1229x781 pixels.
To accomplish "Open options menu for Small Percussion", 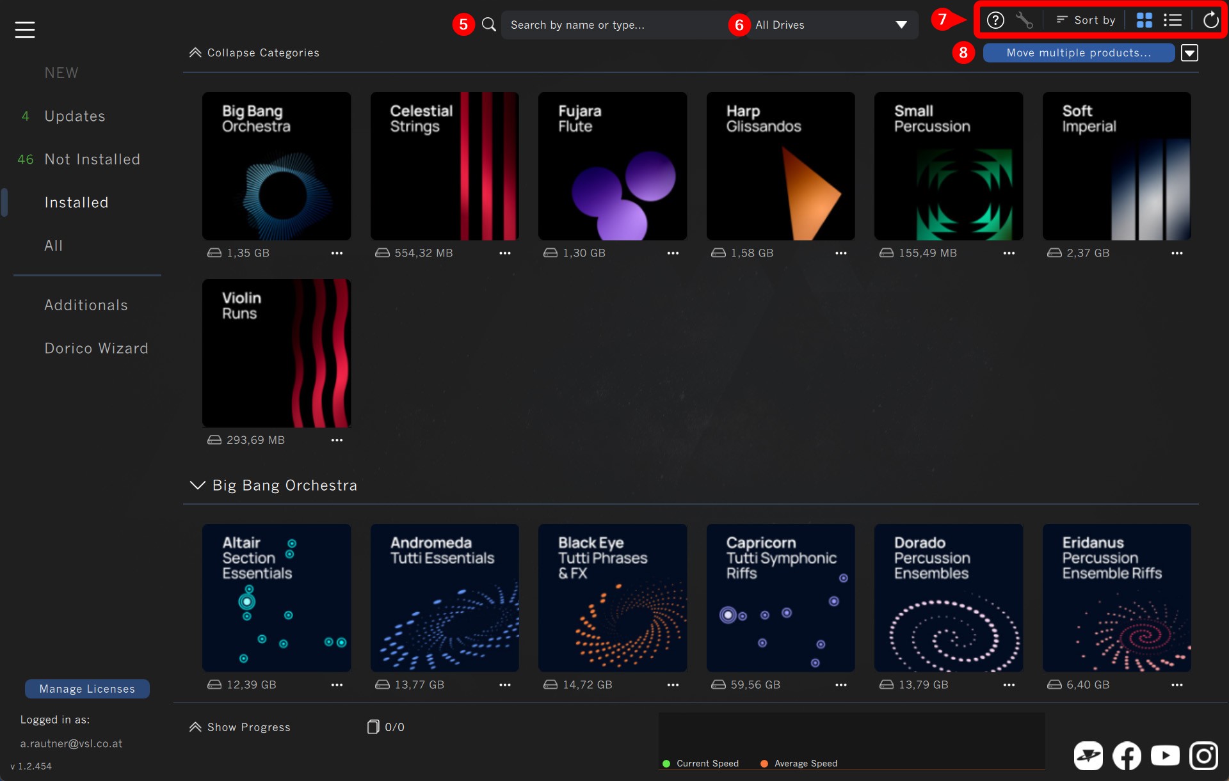I will click(1009, 253).
